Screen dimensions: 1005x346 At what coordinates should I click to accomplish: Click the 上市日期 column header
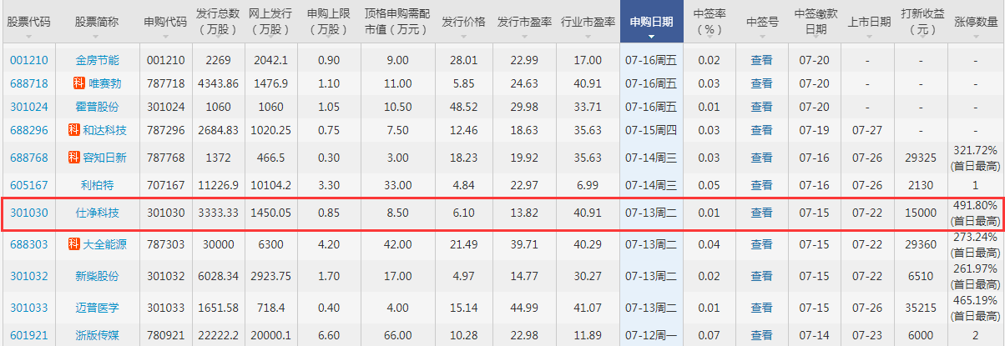868,22
